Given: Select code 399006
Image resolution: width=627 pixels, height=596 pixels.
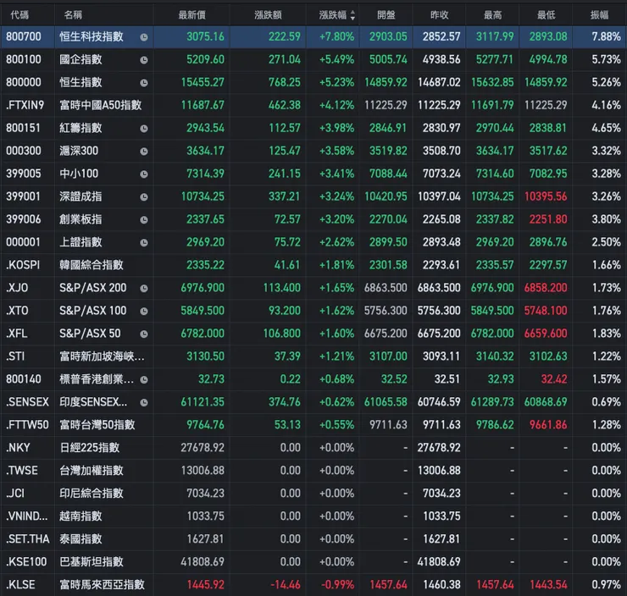Looking at the screenshot, I should [x=24, y=219].
